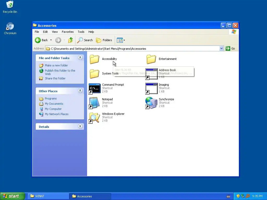267x200 pixels.
Task: Open the Views dropdown arrow
Action: pos(124,40)
